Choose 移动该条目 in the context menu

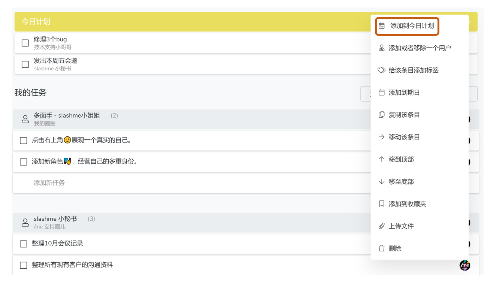point(404,137)
